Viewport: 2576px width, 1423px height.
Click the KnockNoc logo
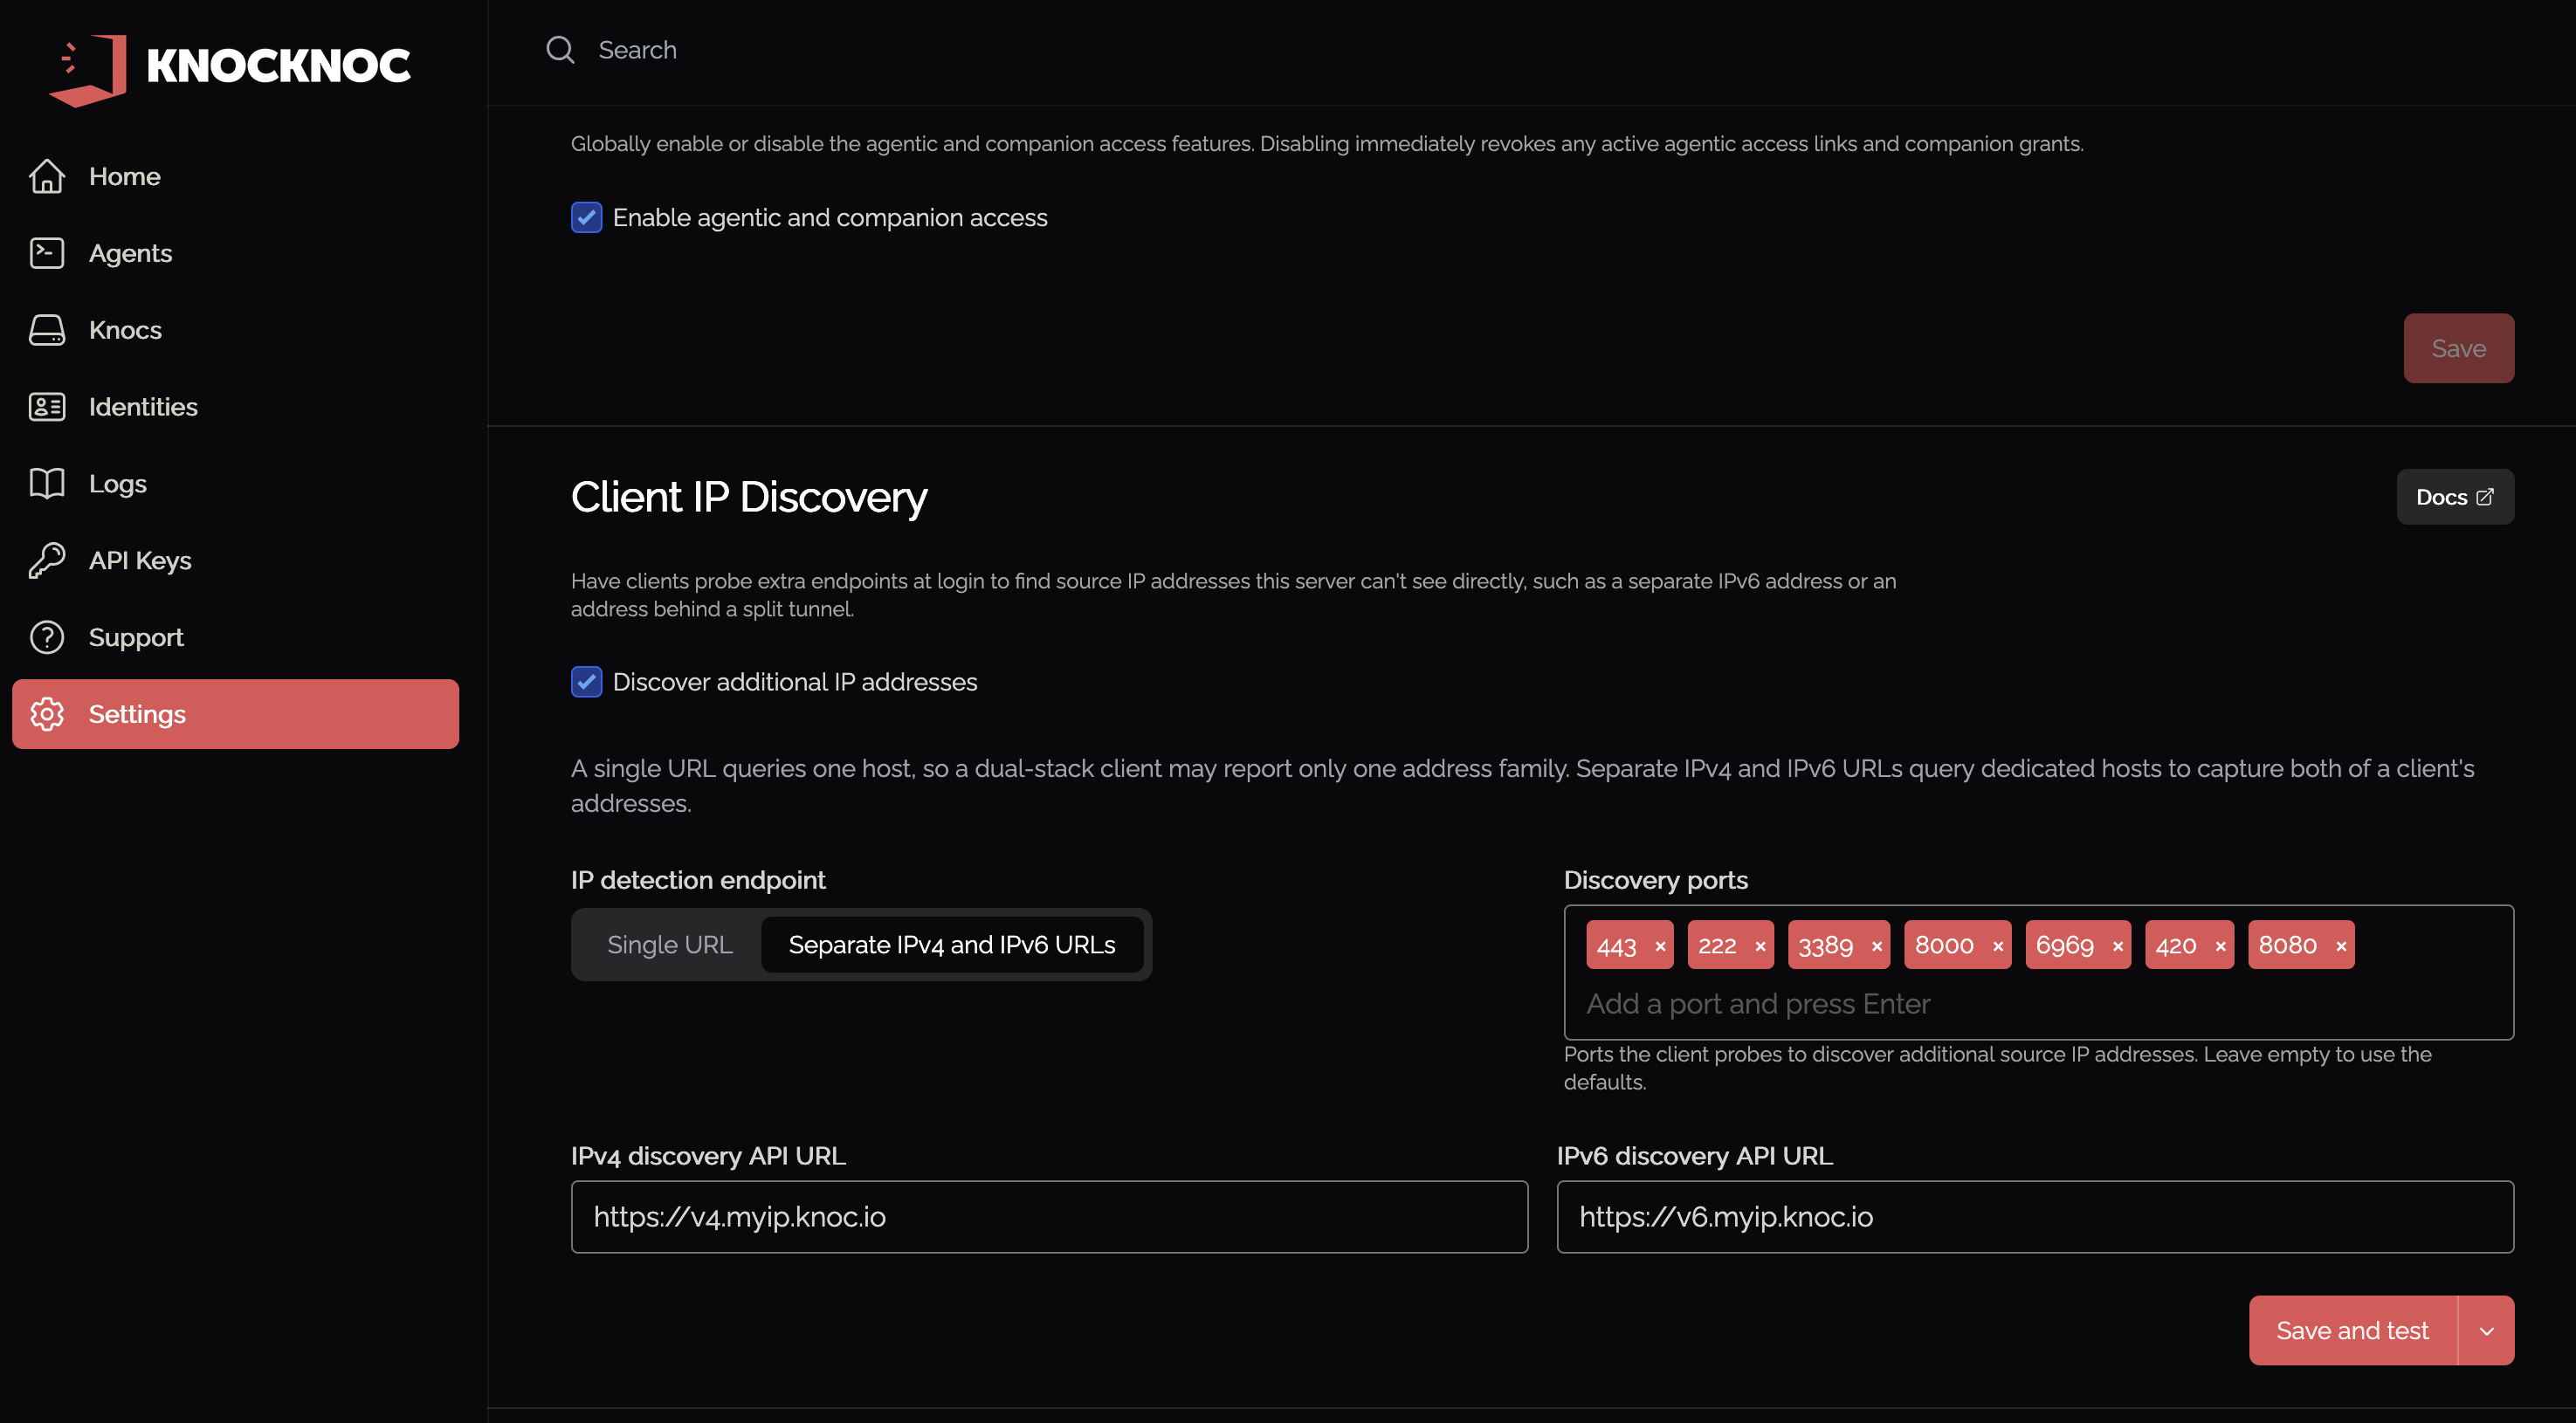pyautogui.click(x=229, y=67)
